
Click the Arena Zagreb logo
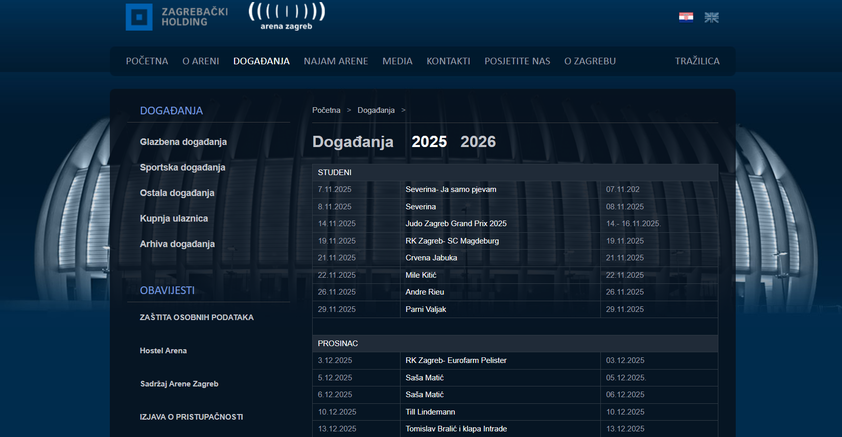point(286,17)
